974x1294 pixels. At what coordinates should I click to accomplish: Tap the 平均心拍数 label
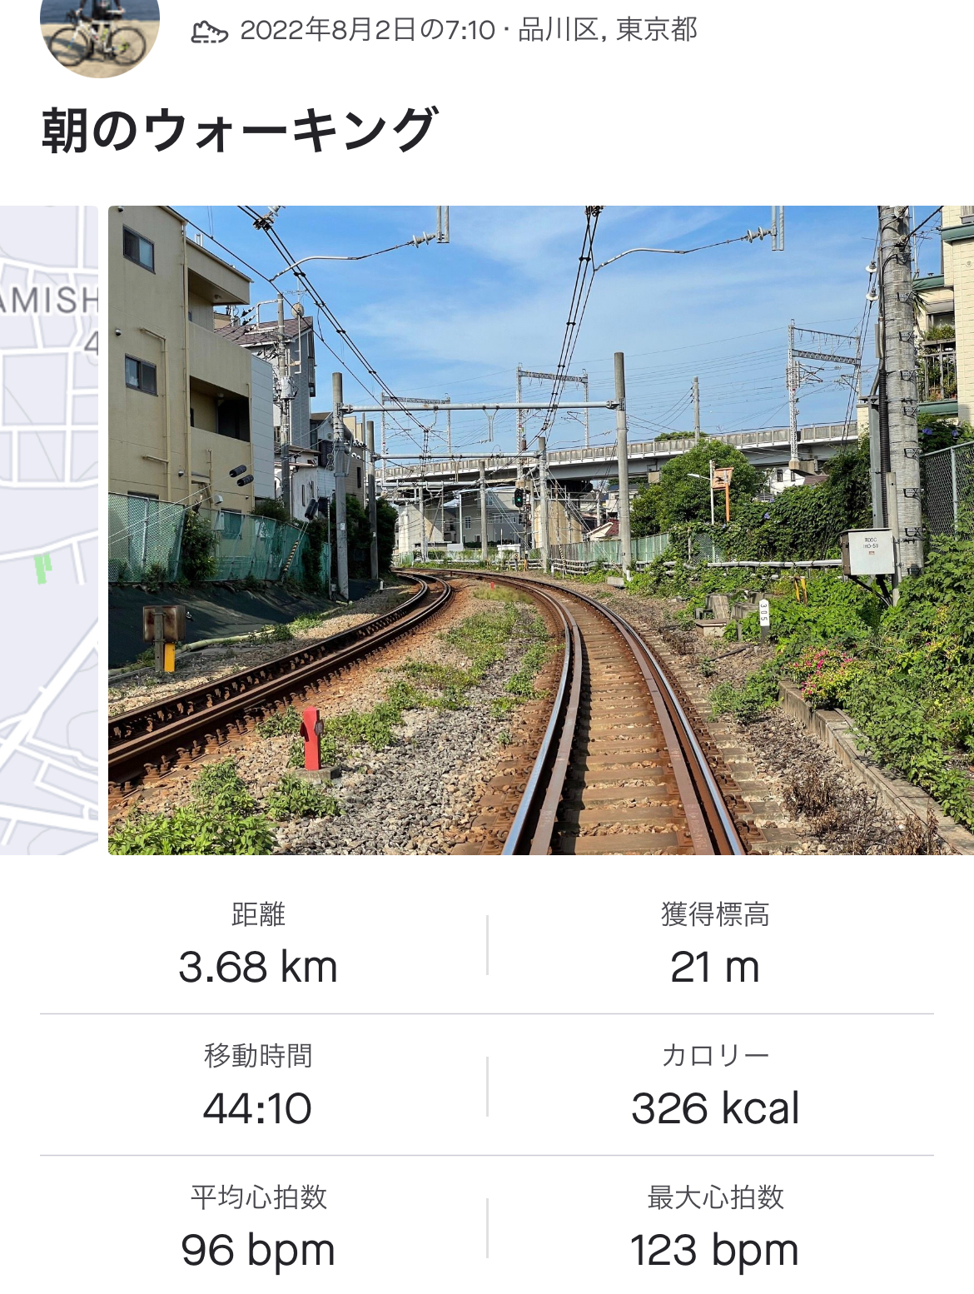tap(258, 1197)
